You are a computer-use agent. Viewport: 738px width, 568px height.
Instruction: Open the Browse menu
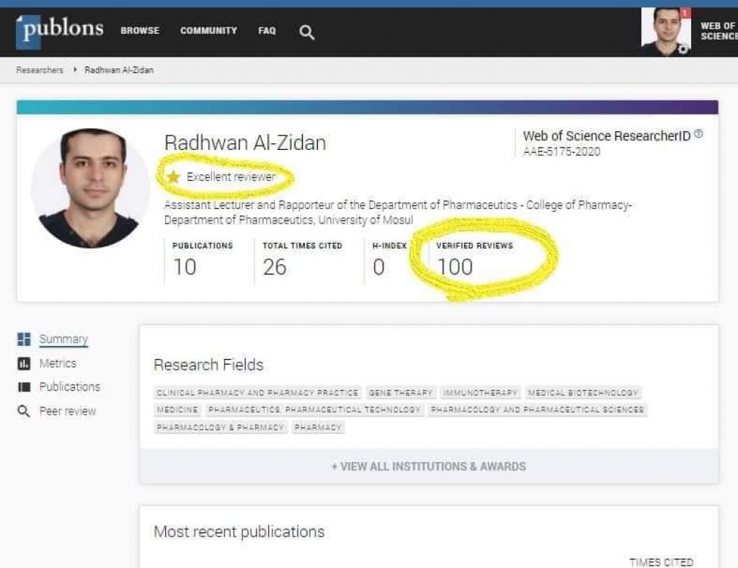point(140,31)
